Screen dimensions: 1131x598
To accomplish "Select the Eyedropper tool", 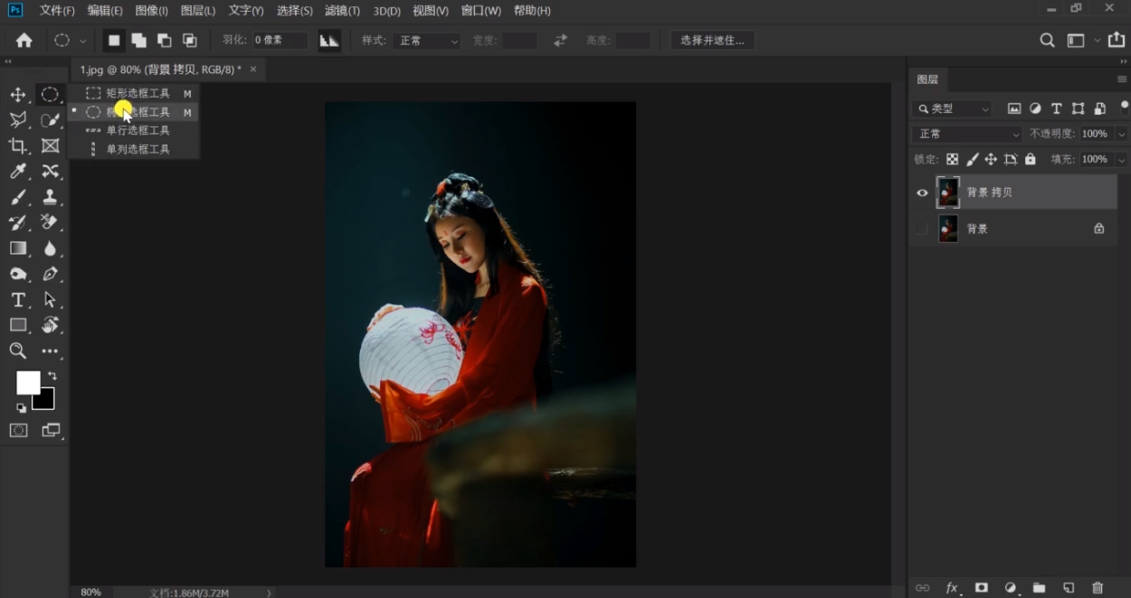I will (x=18, y=172).
